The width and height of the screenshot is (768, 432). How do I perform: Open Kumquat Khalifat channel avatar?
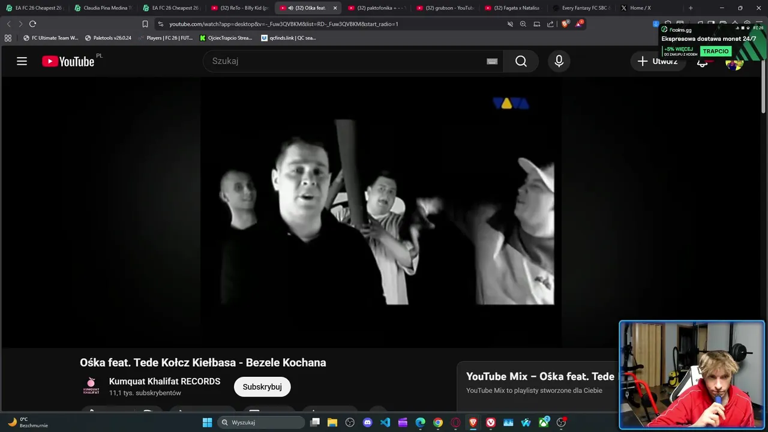coord(91,386)
